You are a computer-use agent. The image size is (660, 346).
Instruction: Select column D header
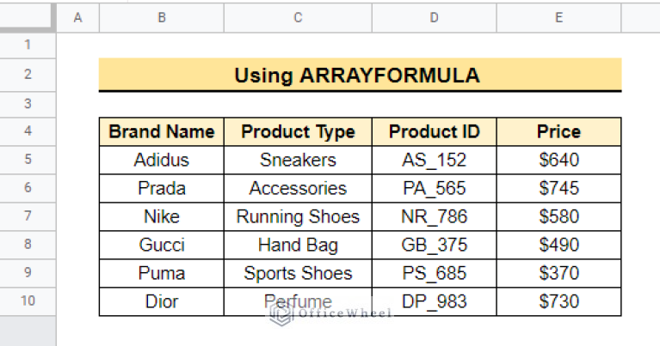(x=434, y=18)
